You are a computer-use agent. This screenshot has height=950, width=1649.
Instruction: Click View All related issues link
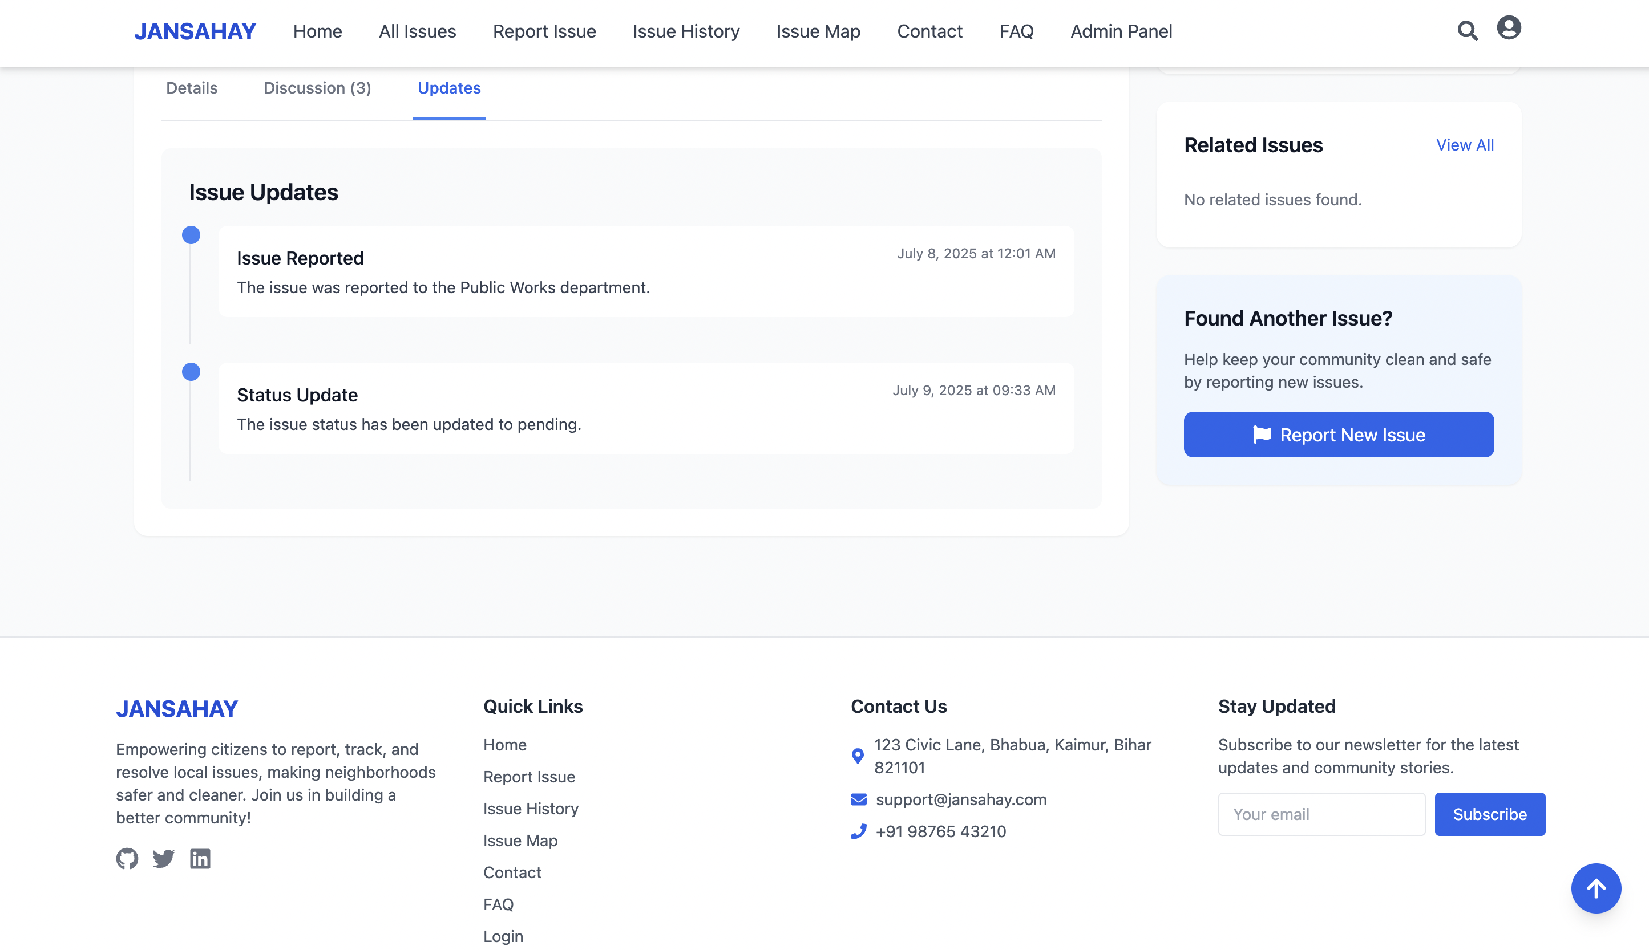tap(1464, 145)
